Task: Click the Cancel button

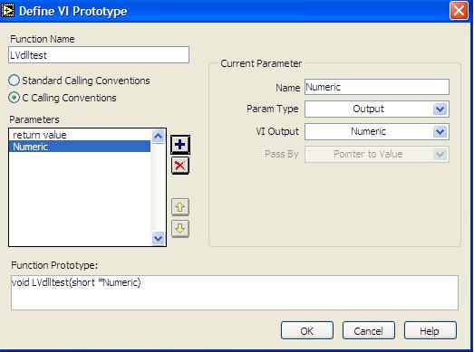Action: [x=368, y=331]
